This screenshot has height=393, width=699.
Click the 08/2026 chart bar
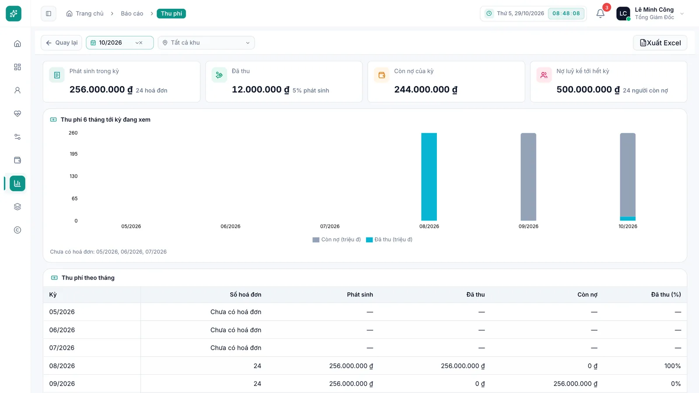click(429, 177)
